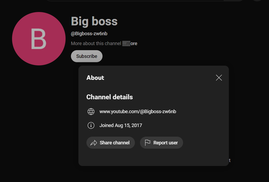The width and height of the screenshot is (269, 182).
Task: Open the Big boss channel avatar
Action: (x=39, y=39)
